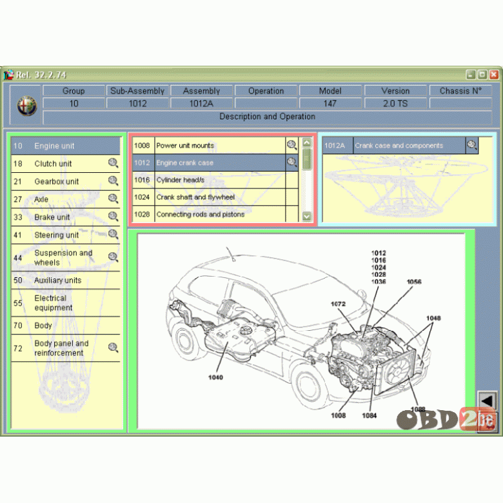
Task: Select group 33 Brake unit
Action: point(66,217)
